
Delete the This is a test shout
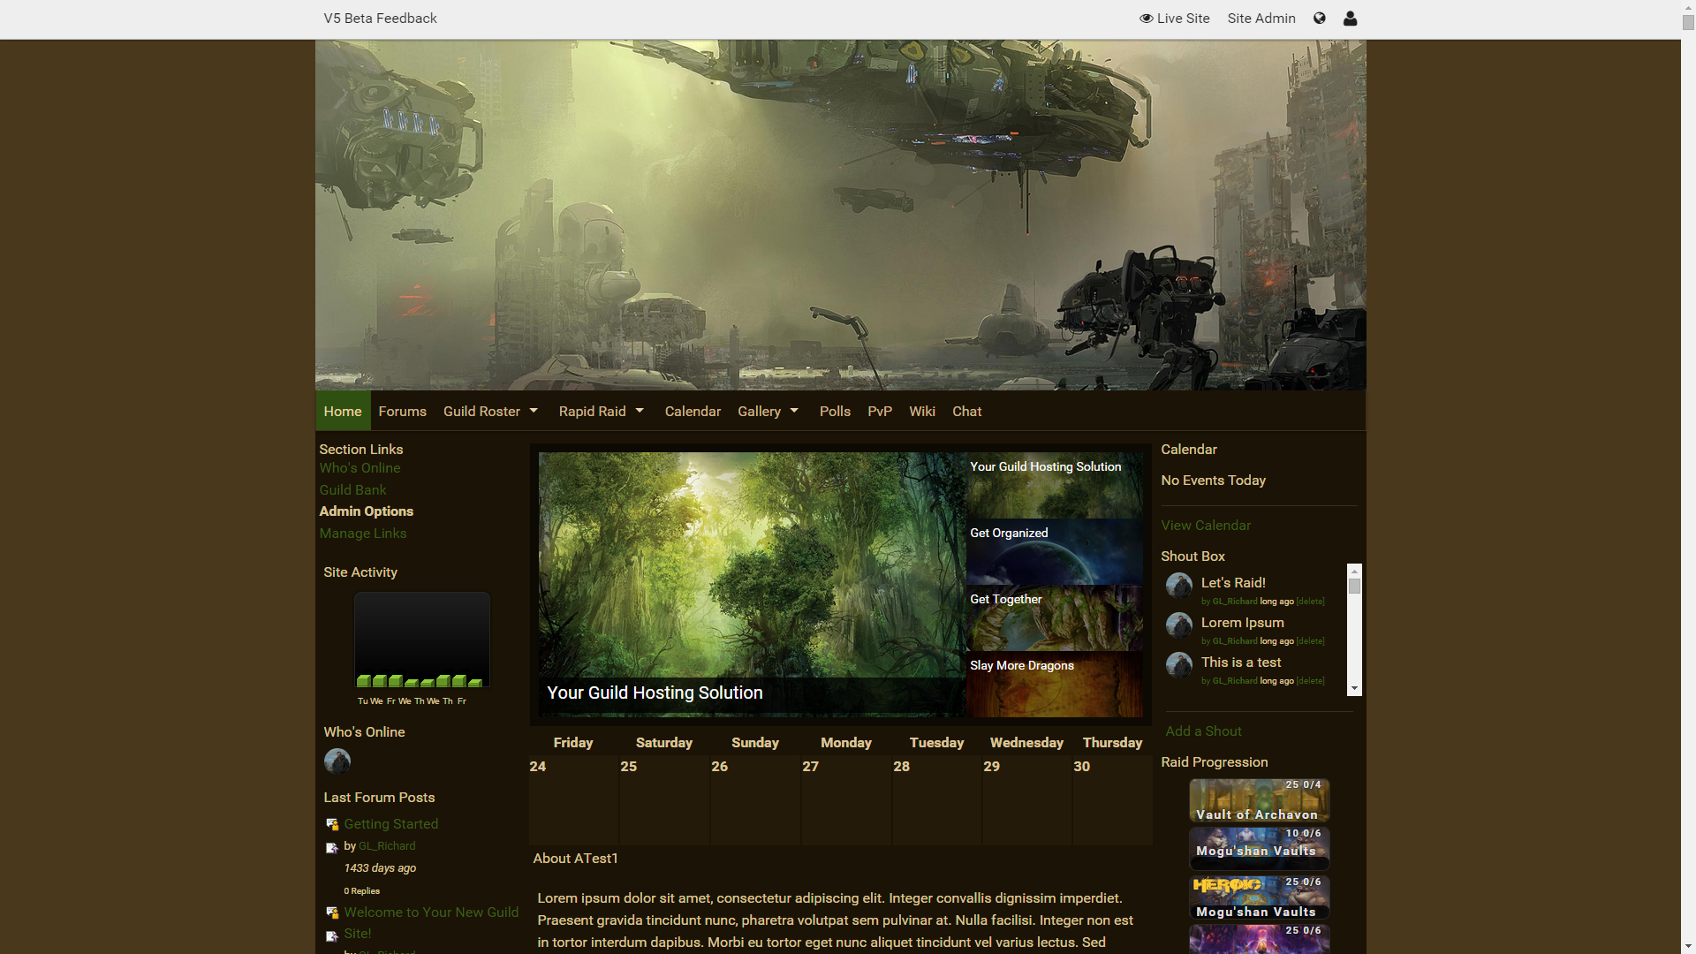coord(1310,681)
